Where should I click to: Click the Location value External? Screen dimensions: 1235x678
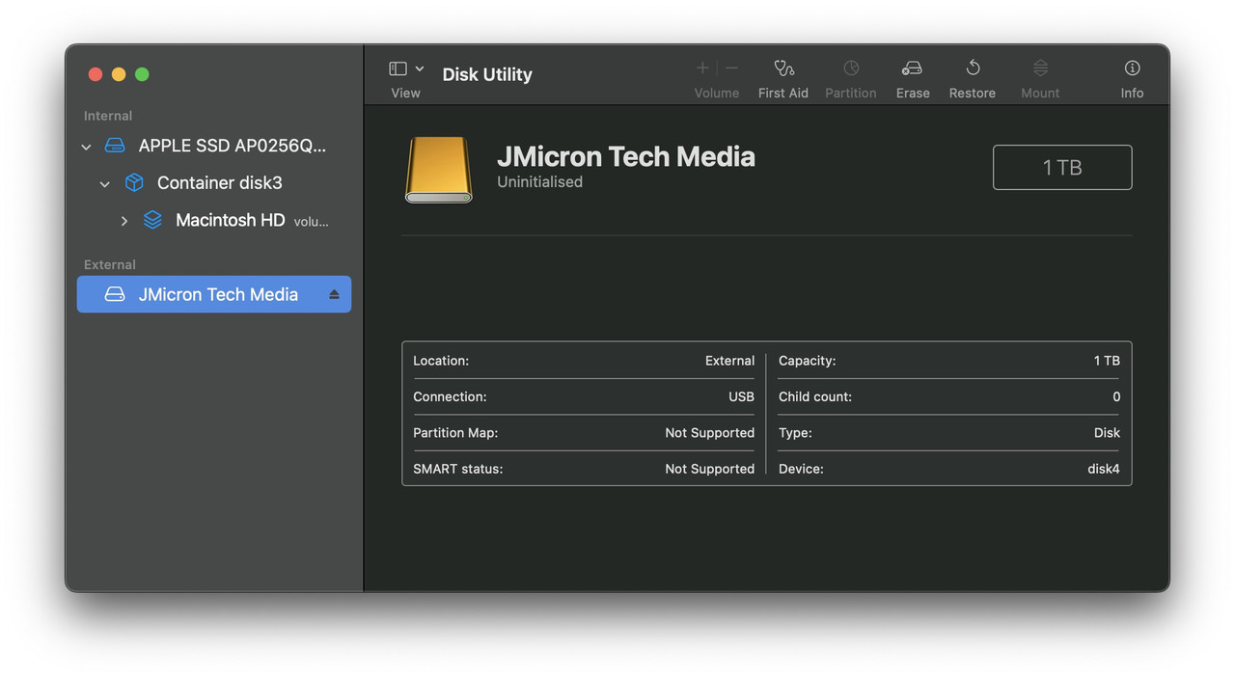[729, 361]
